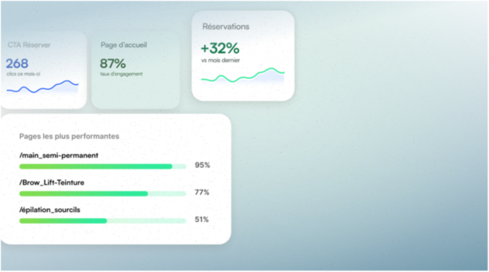Select the vs mois dernier label
The width and height of the screenshot is (489, 272).
[x=220, y=60]
